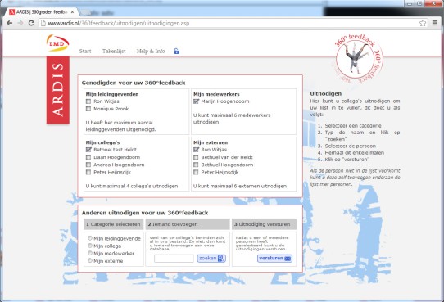The width and height of the screenshot is (444, 302).
Task: Open the Chrome hamburger menu
Action: point(435,23)
